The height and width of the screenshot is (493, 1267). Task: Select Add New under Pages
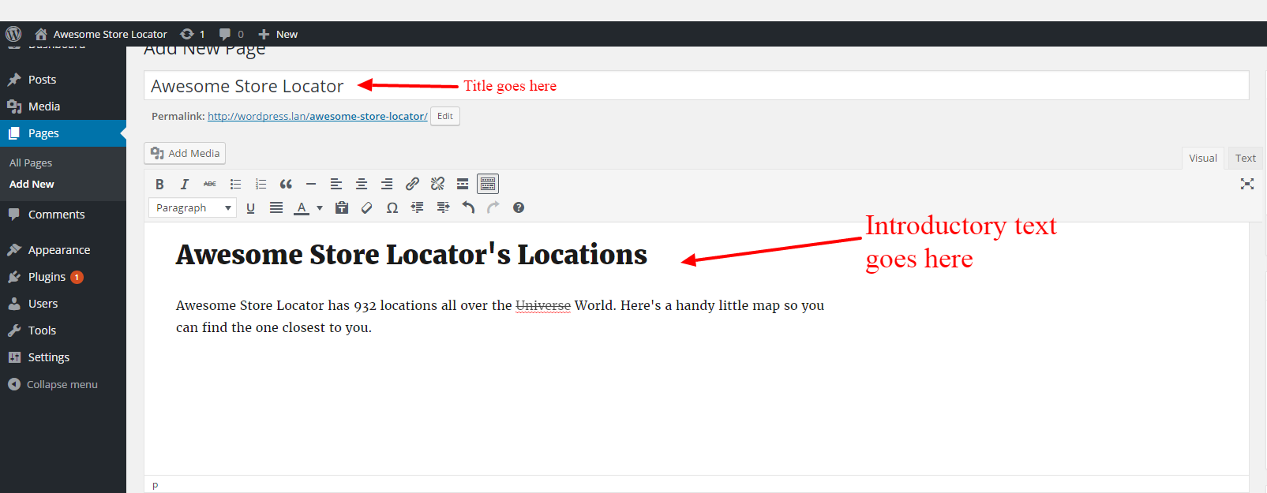pos(32,184)
